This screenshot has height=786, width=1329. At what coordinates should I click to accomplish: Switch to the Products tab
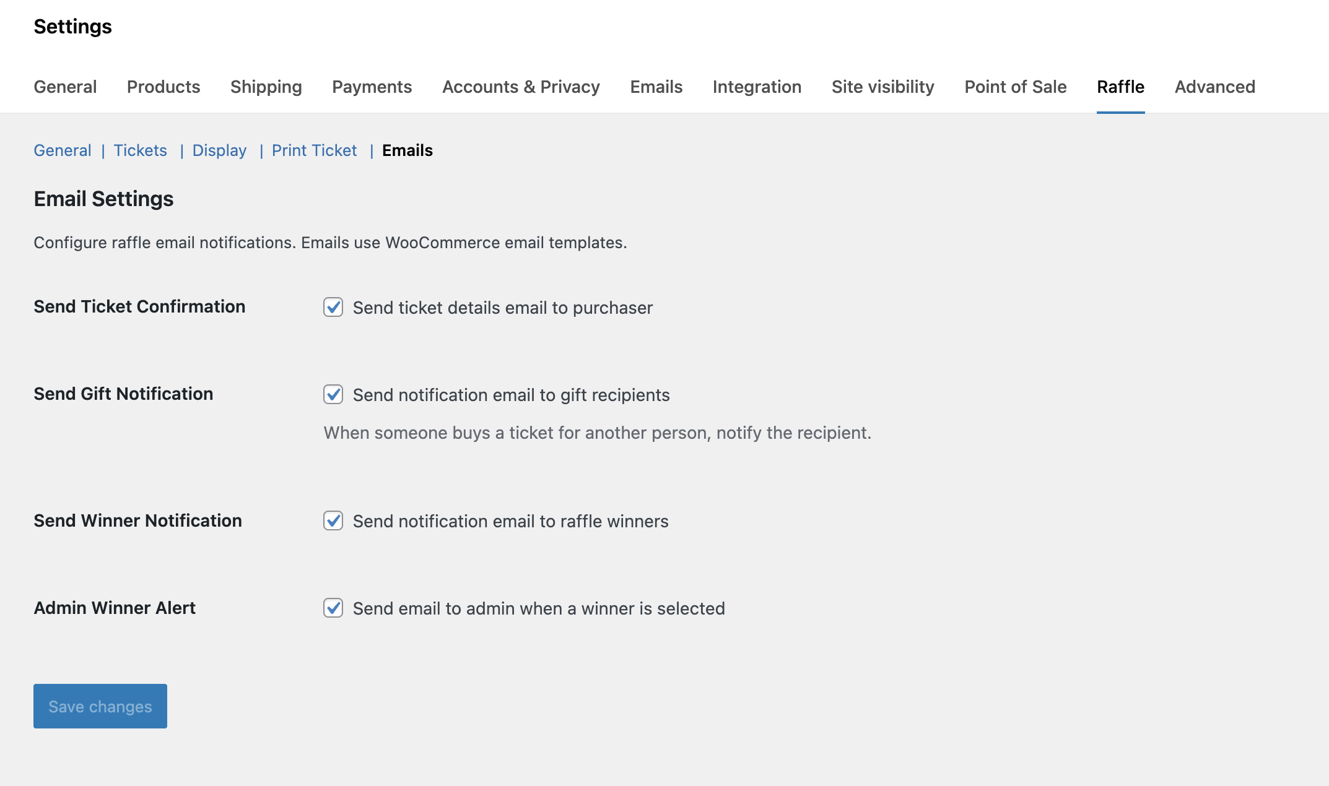coord(163,87)
